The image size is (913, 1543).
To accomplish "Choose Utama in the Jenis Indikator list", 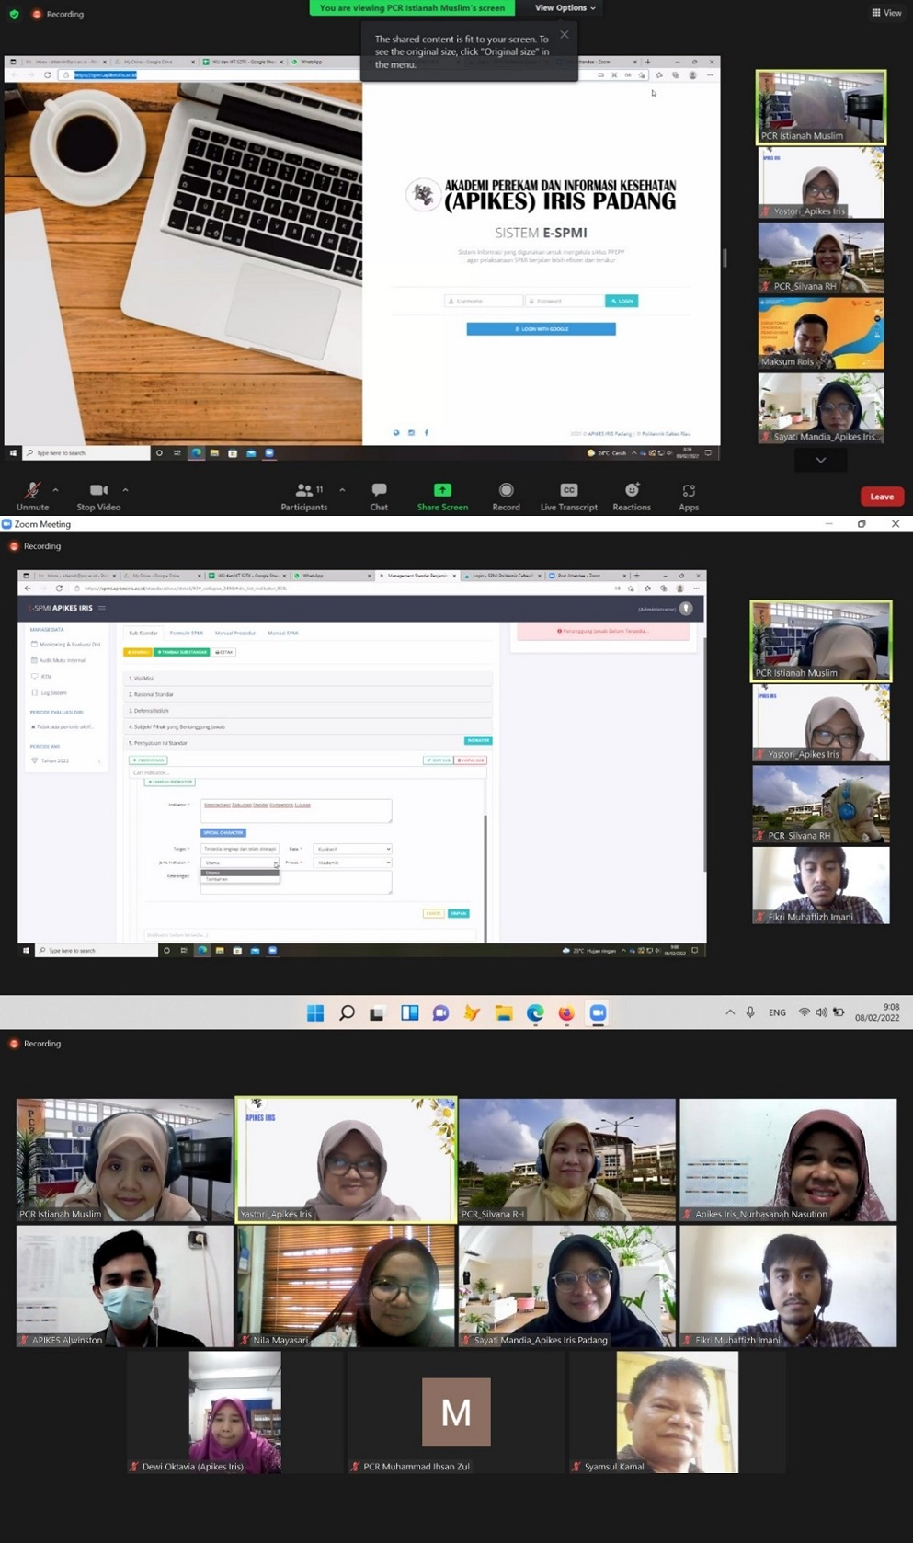I will coord(240,873).
